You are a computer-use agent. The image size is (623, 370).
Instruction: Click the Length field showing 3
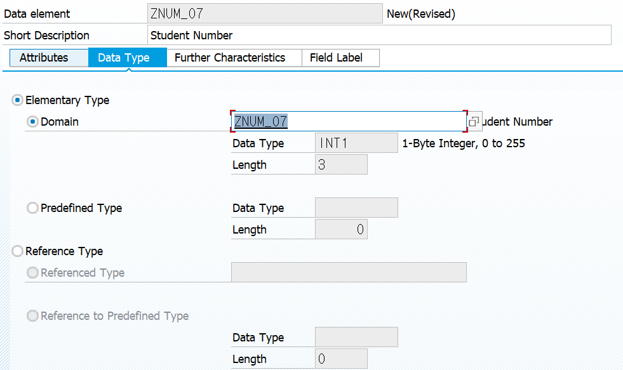[340, 164]
